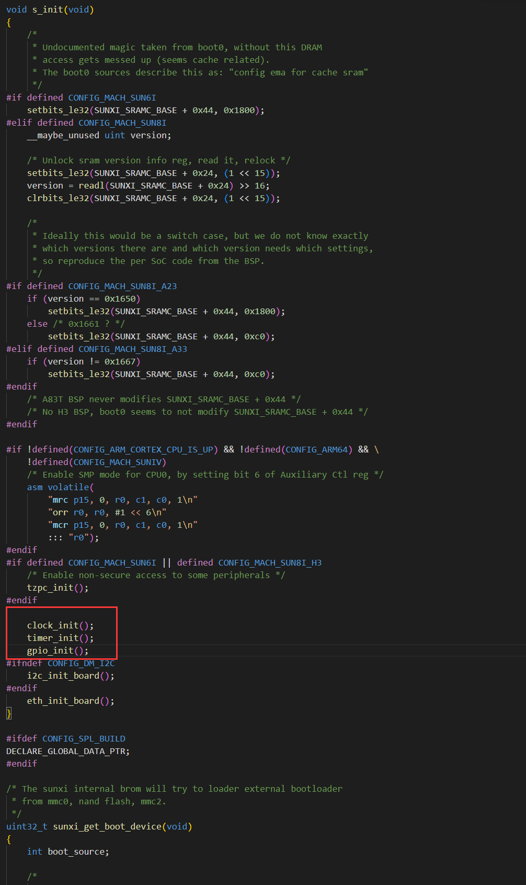Click the 'else /* 0x1661 ? */' line
The width and height of the screenshot is (526, 885).
point(76,324)
